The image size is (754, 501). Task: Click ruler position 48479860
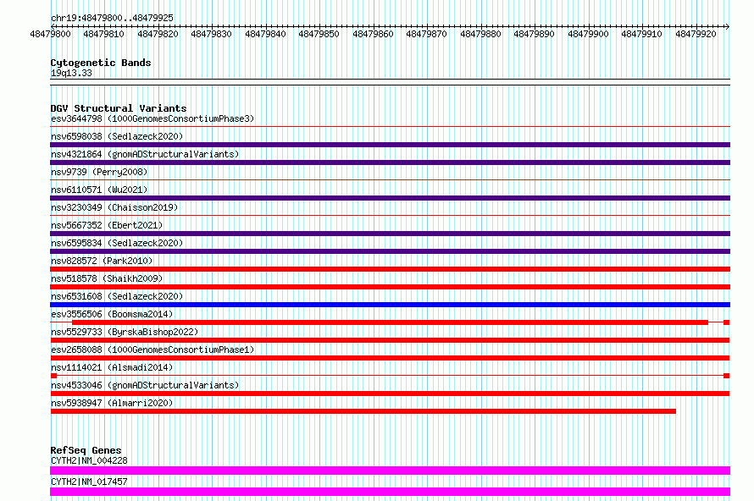pos(373,34)
